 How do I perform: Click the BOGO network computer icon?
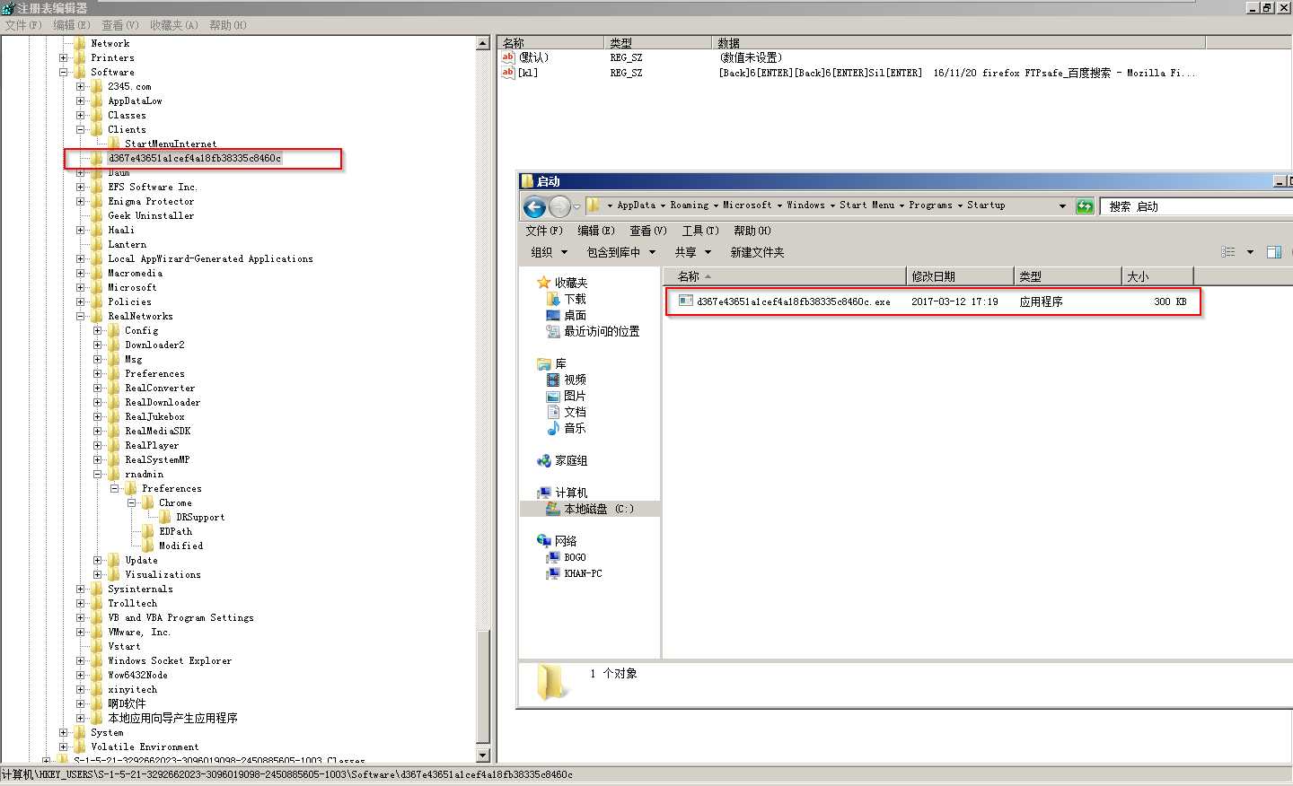553,557
